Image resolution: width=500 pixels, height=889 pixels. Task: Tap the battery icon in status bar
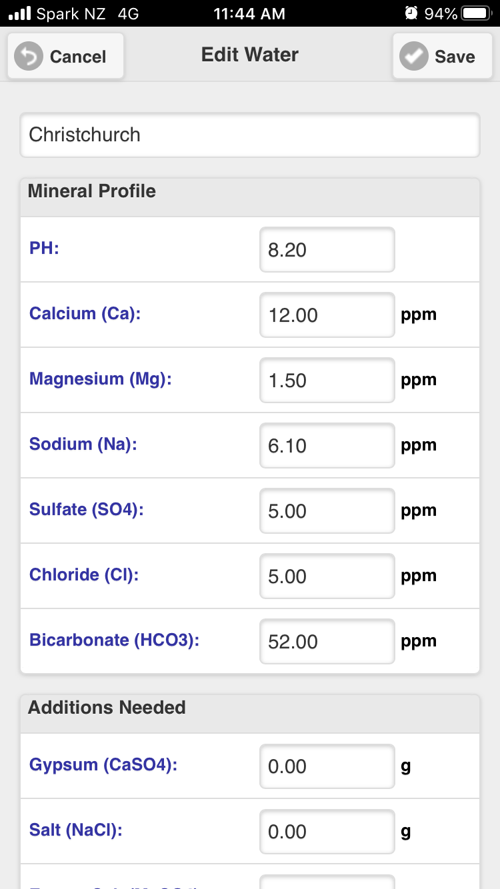point(477,13)
